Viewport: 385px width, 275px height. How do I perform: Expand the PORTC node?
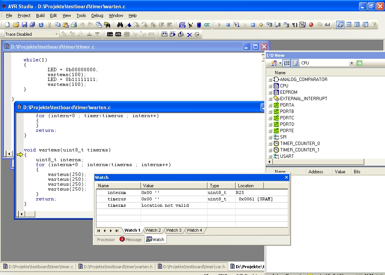(x=270, y=118)
